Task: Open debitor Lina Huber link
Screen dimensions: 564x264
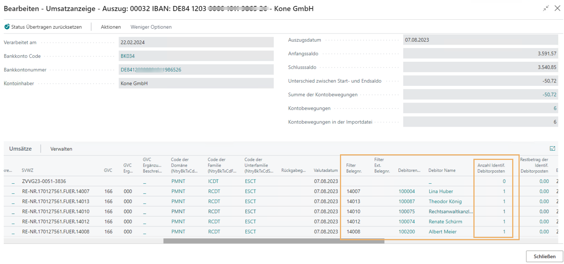Action: pyautogui.click(x=441, y=191)
